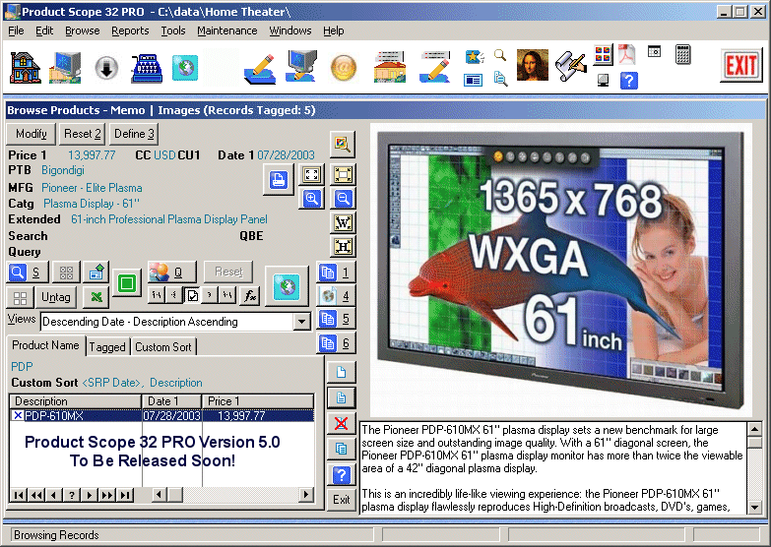Click the download arrow toolbar icon

click(x=106, y=67)
